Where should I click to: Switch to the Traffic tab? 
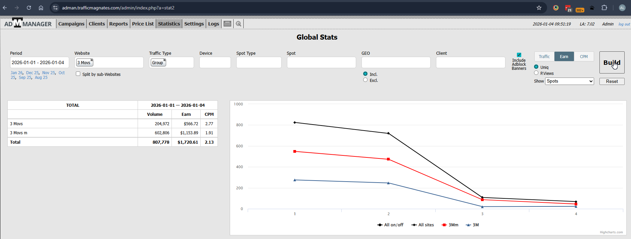pyautogui.click(x=544, y=56)
